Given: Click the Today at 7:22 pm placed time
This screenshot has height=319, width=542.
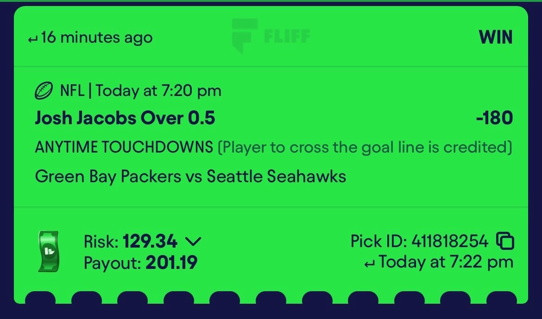Looking at the screenshot, I should click(446, 262).
